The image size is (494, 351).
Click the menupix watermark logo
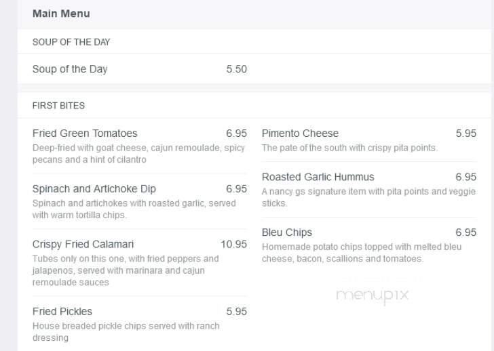tap(373, 295)
